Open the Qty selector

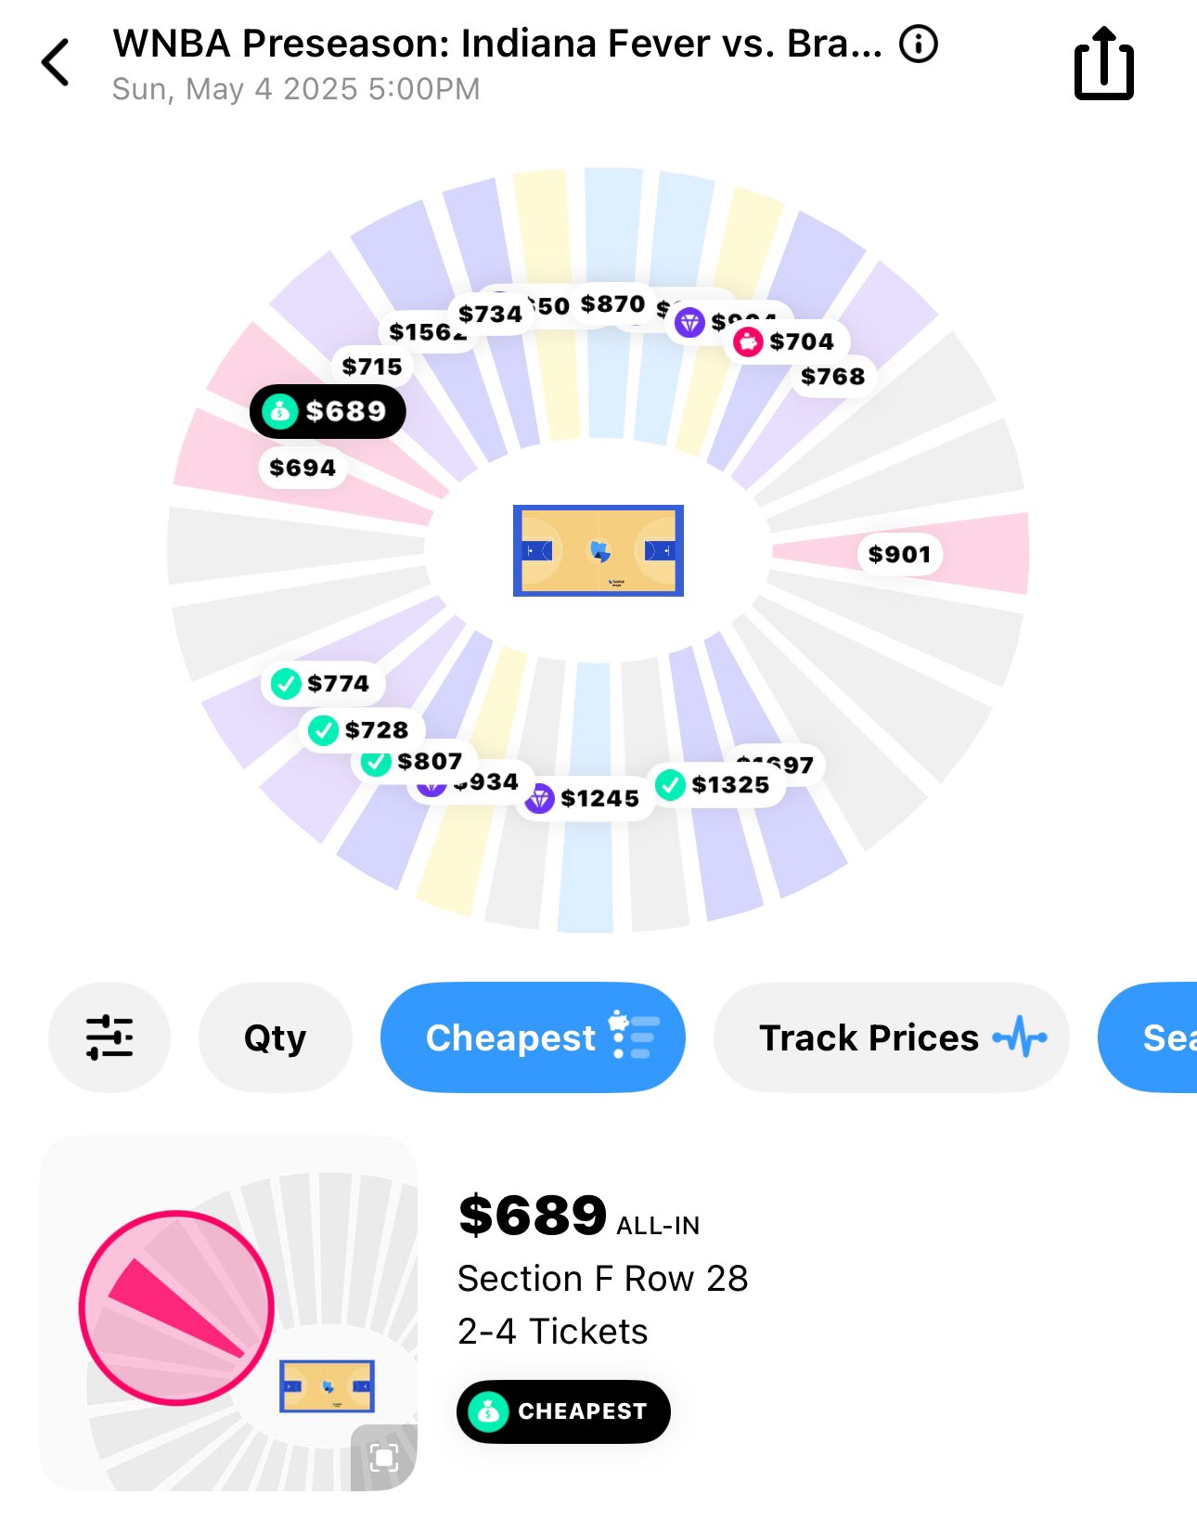[275, 1037]
